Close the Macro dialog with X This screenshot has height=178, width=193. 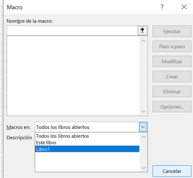tap(184, 7)
